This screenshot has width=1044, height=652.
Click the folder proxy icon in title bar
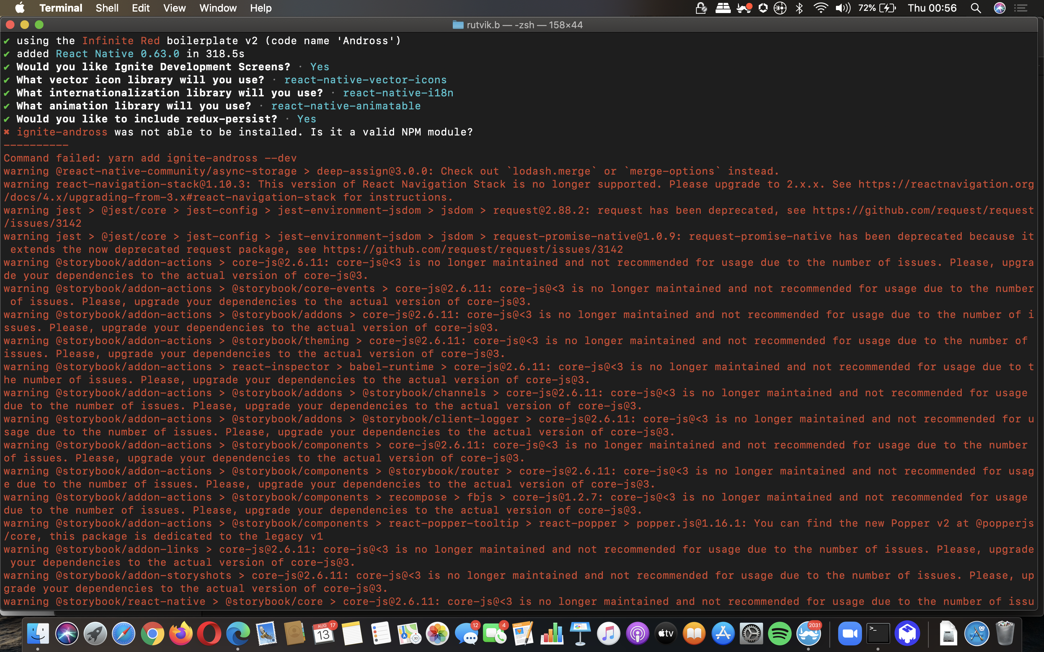tap(458, 25)
